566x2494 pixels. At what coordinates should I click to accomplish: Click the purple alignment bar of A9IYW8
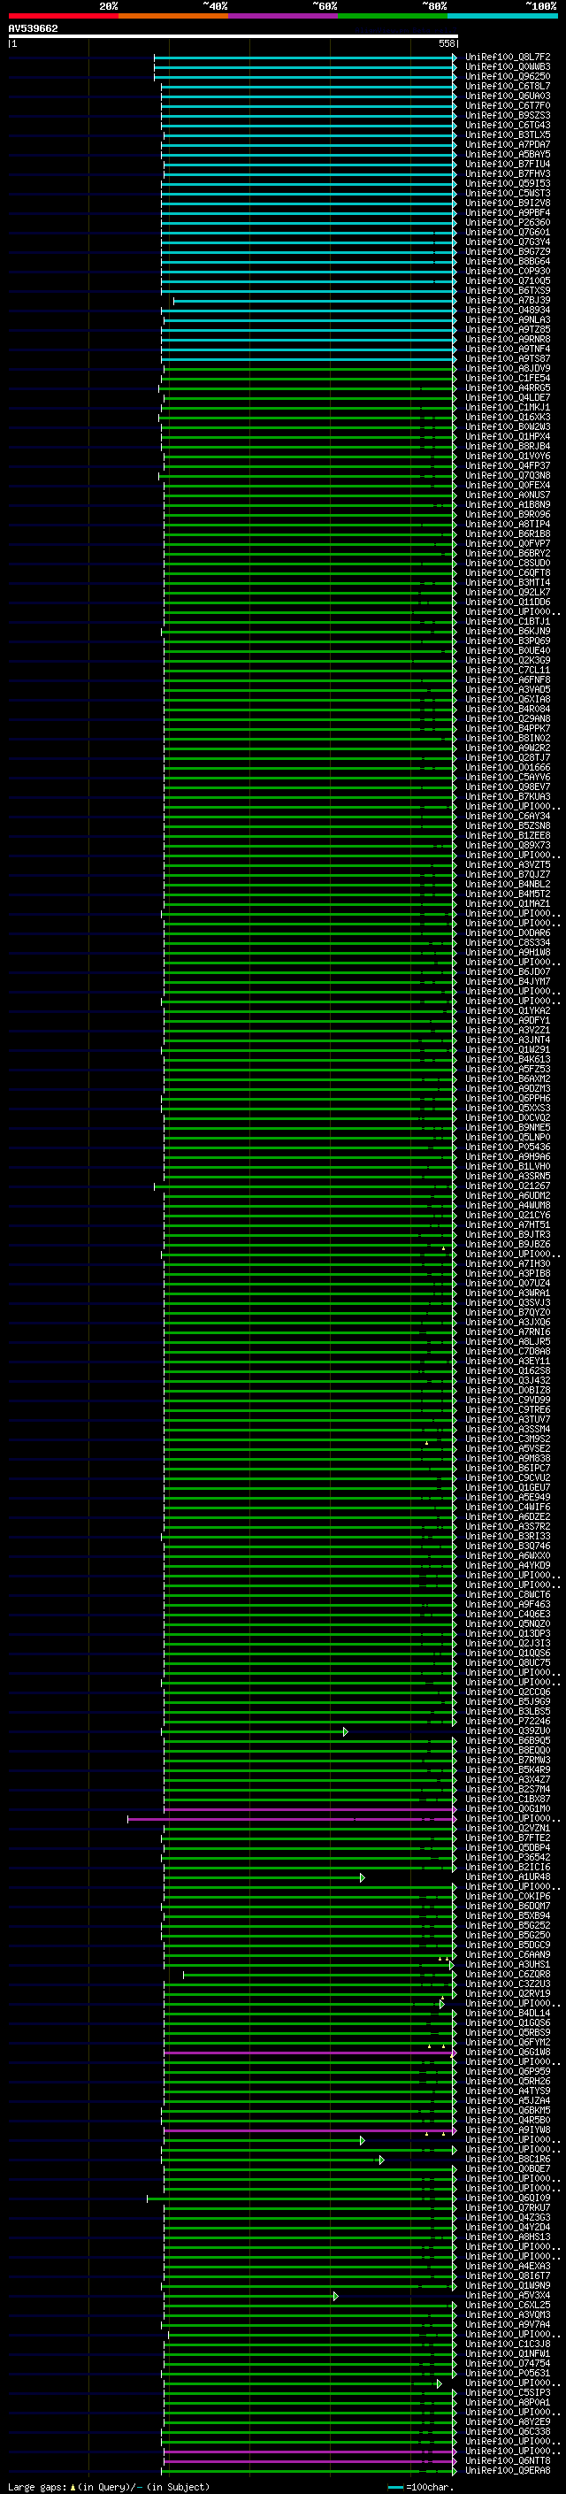click(310, 2130)
